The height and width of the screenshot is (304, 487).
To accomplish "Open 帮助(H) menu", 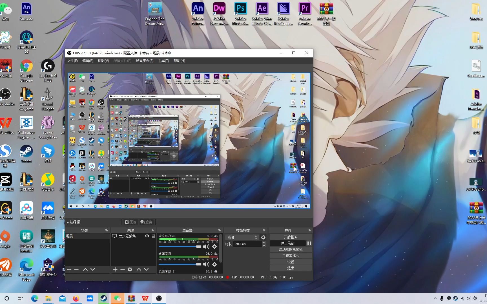I will tap(179, 61).
